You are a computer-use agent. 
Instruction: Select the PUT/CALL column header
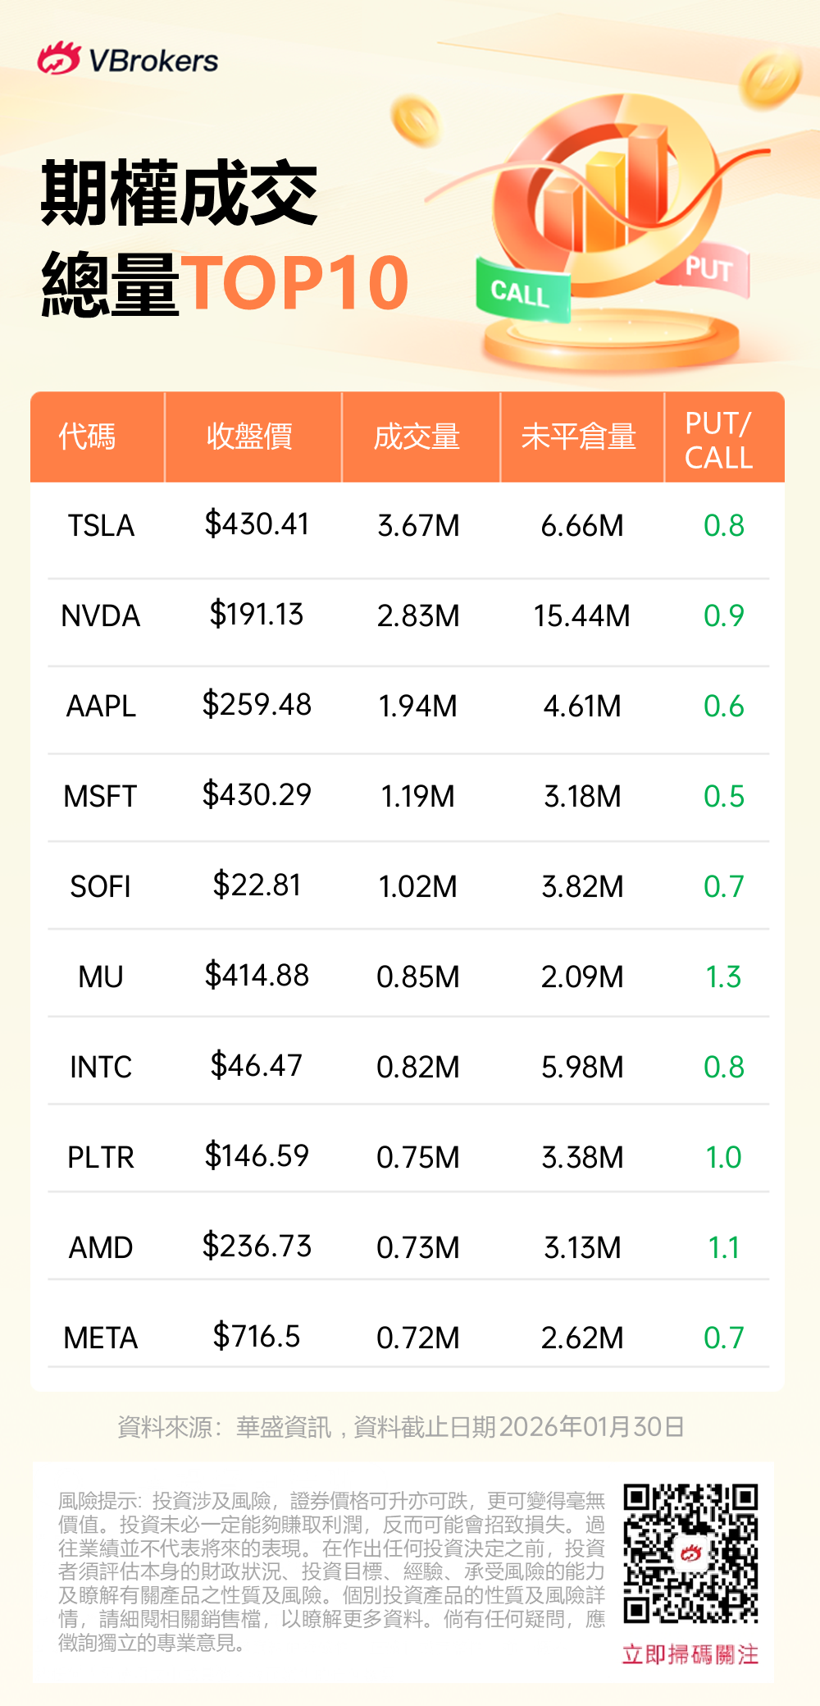718,441
